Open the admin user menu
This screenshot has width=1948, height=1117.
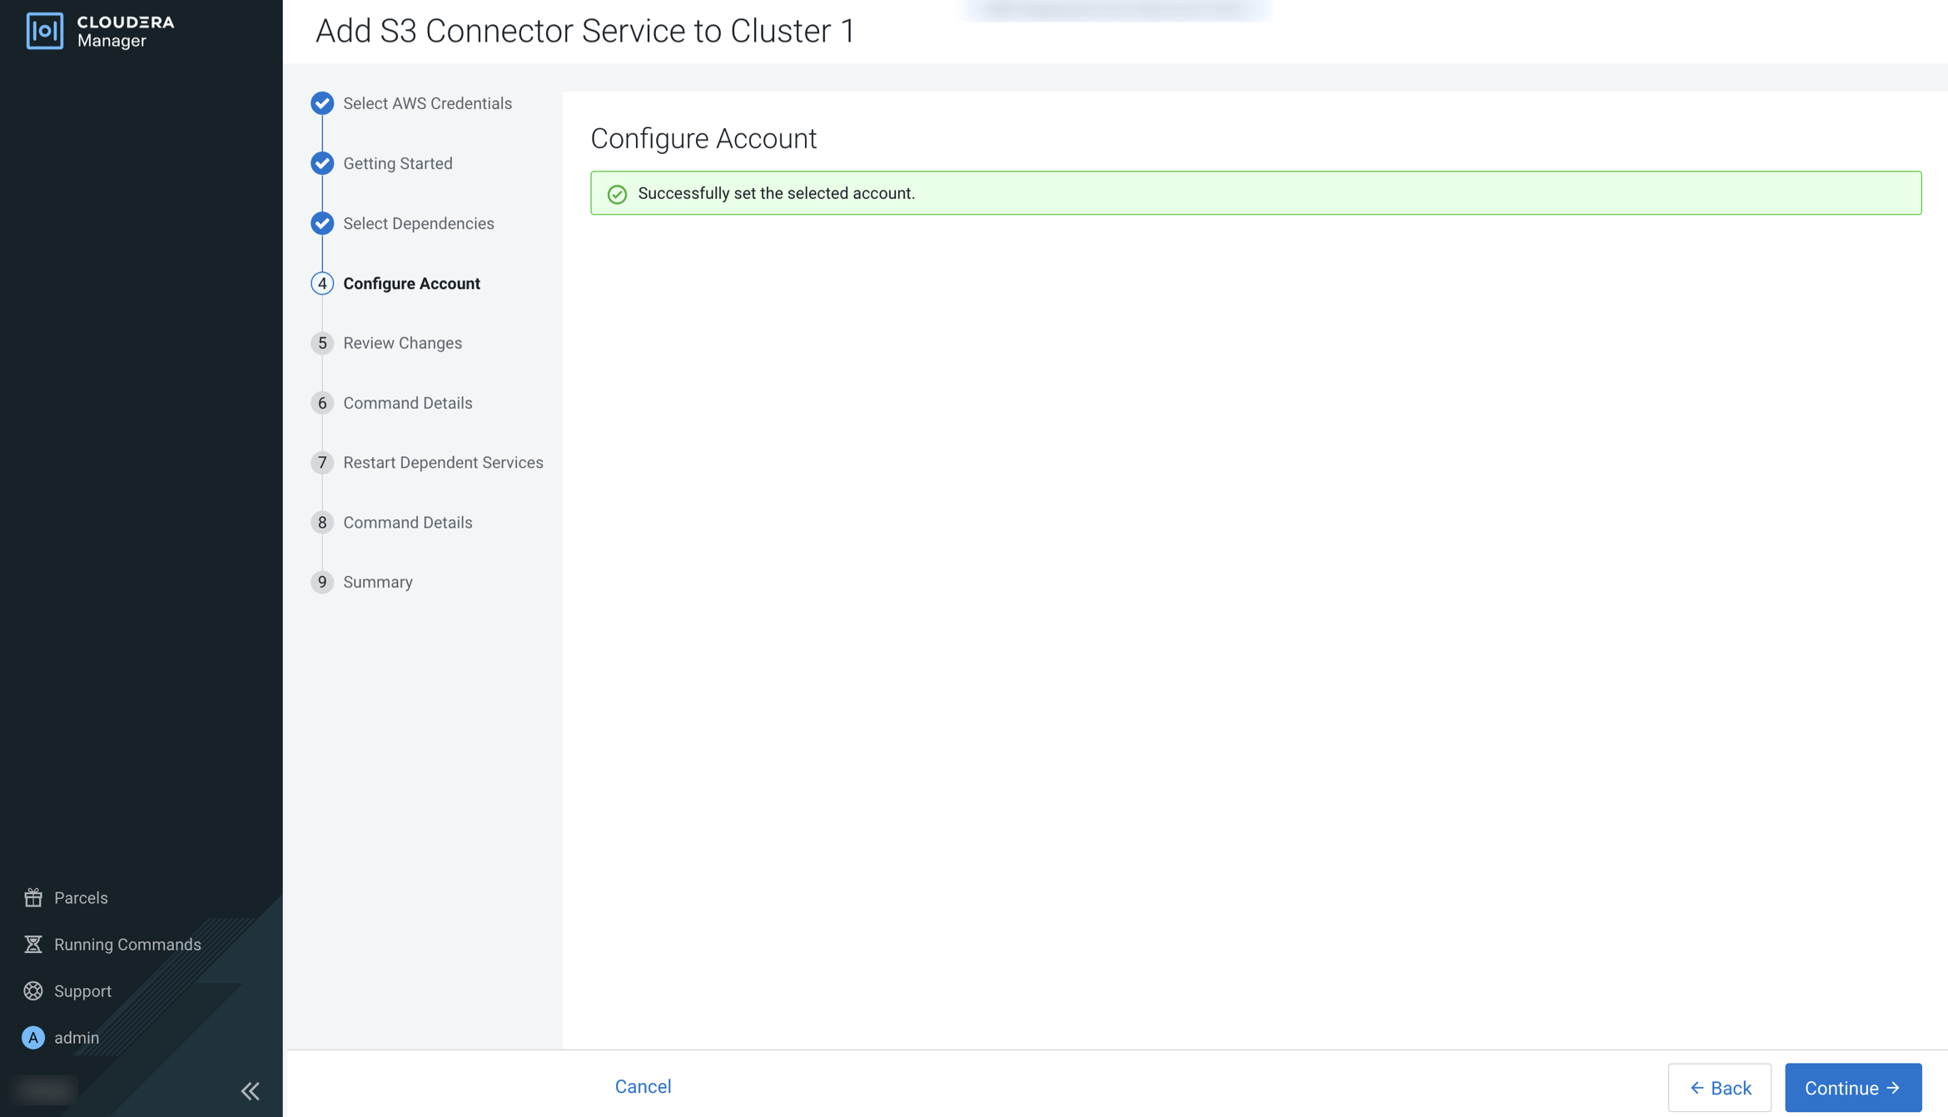pos(77,1037)
